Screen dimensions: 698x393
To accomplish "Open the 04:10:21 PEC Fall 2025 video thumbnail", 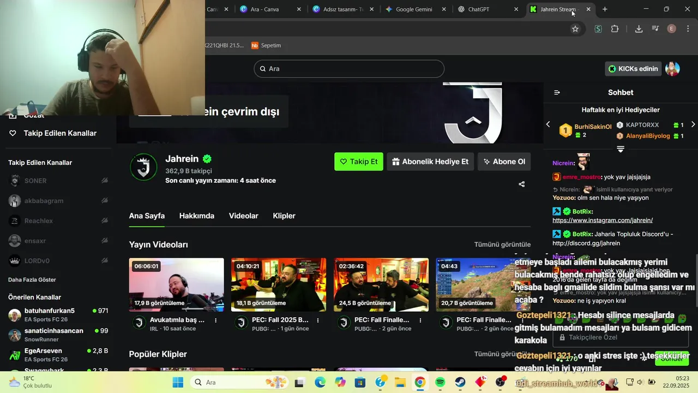I will (x=279, y=285).
